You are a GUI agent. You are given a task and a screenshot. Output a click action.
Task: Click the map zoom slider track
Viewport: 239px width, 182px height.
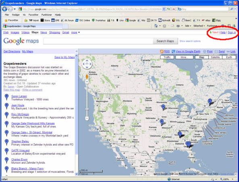87,100
